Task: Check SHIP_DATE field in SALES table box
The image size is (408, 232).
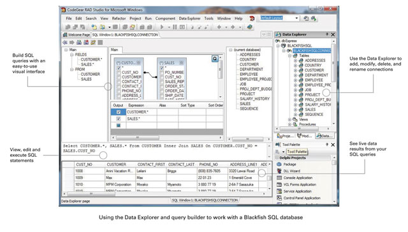Action: click(161, 96)
